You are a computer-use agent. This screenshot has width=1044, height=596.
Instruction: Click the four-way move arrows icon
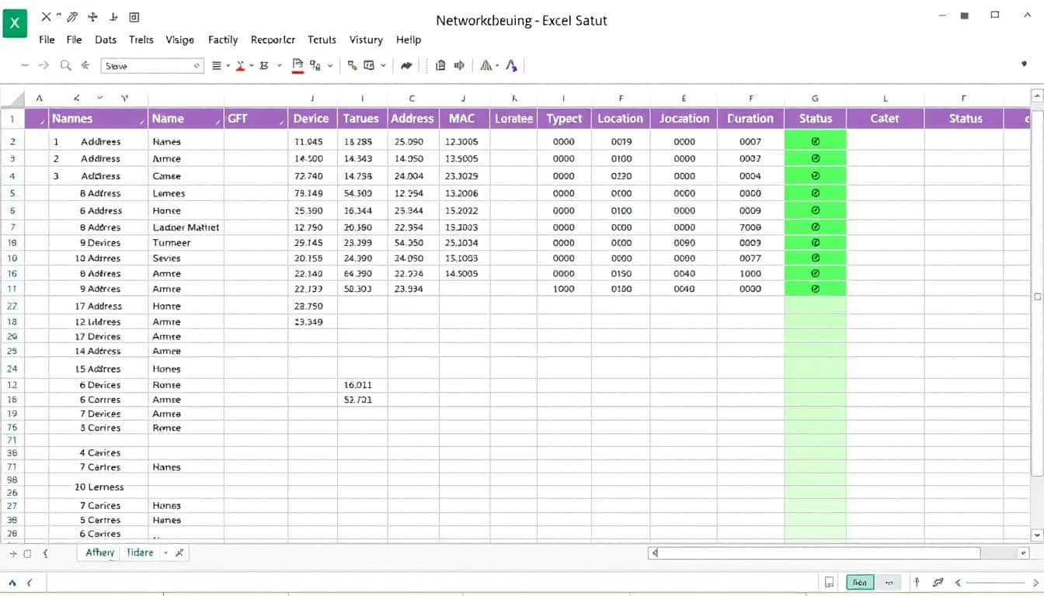click(x=93, y=16)
